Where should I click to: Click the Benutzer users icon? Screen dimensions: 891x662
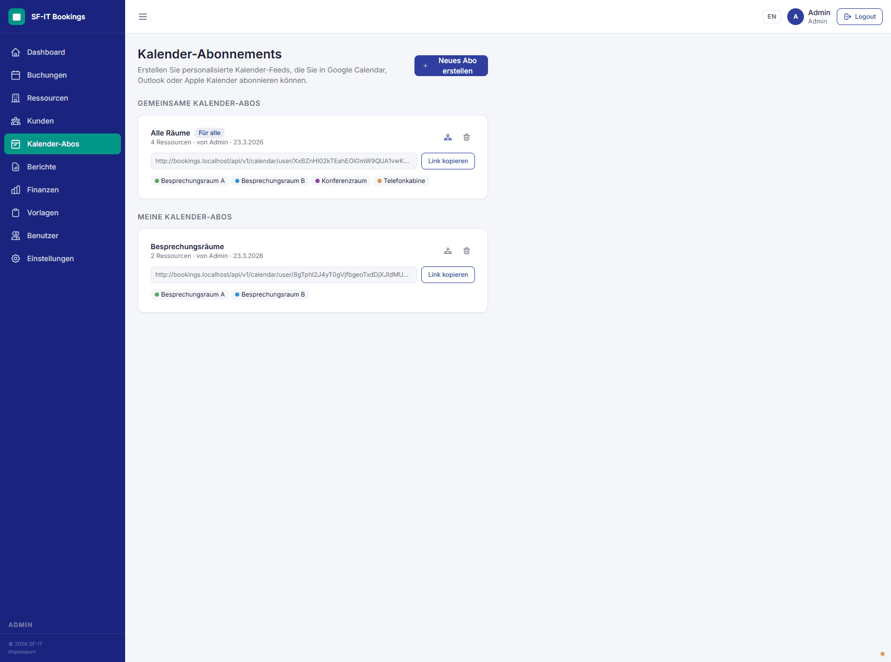[x=16, y=236]
